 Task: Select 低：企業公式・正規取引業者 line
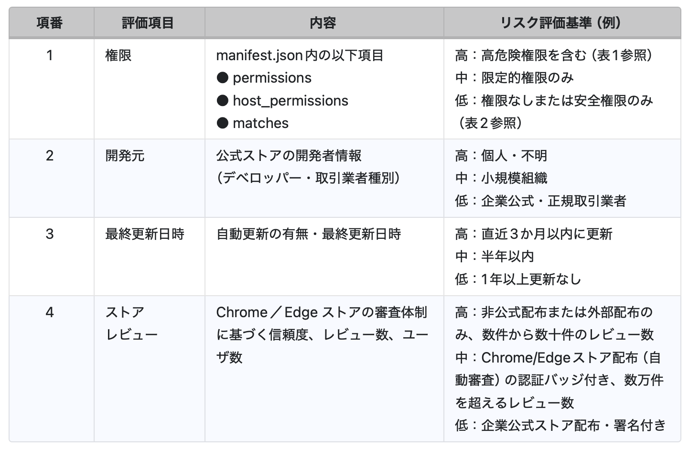pyautogui.click(x=540, y=201)
